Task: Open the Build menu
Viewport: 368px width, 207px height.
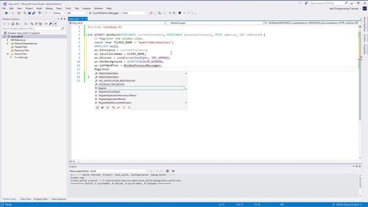Action: point(39,9)
